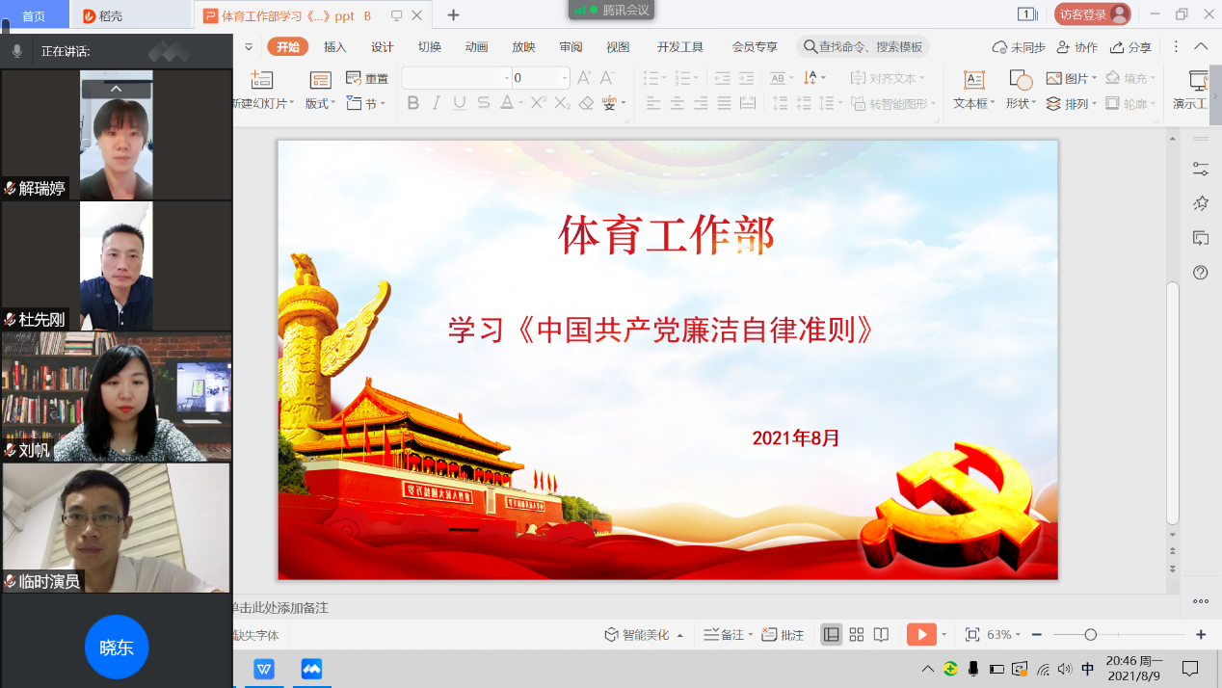Click the Unsynced (未同步) cloud button

[1019, 47]
